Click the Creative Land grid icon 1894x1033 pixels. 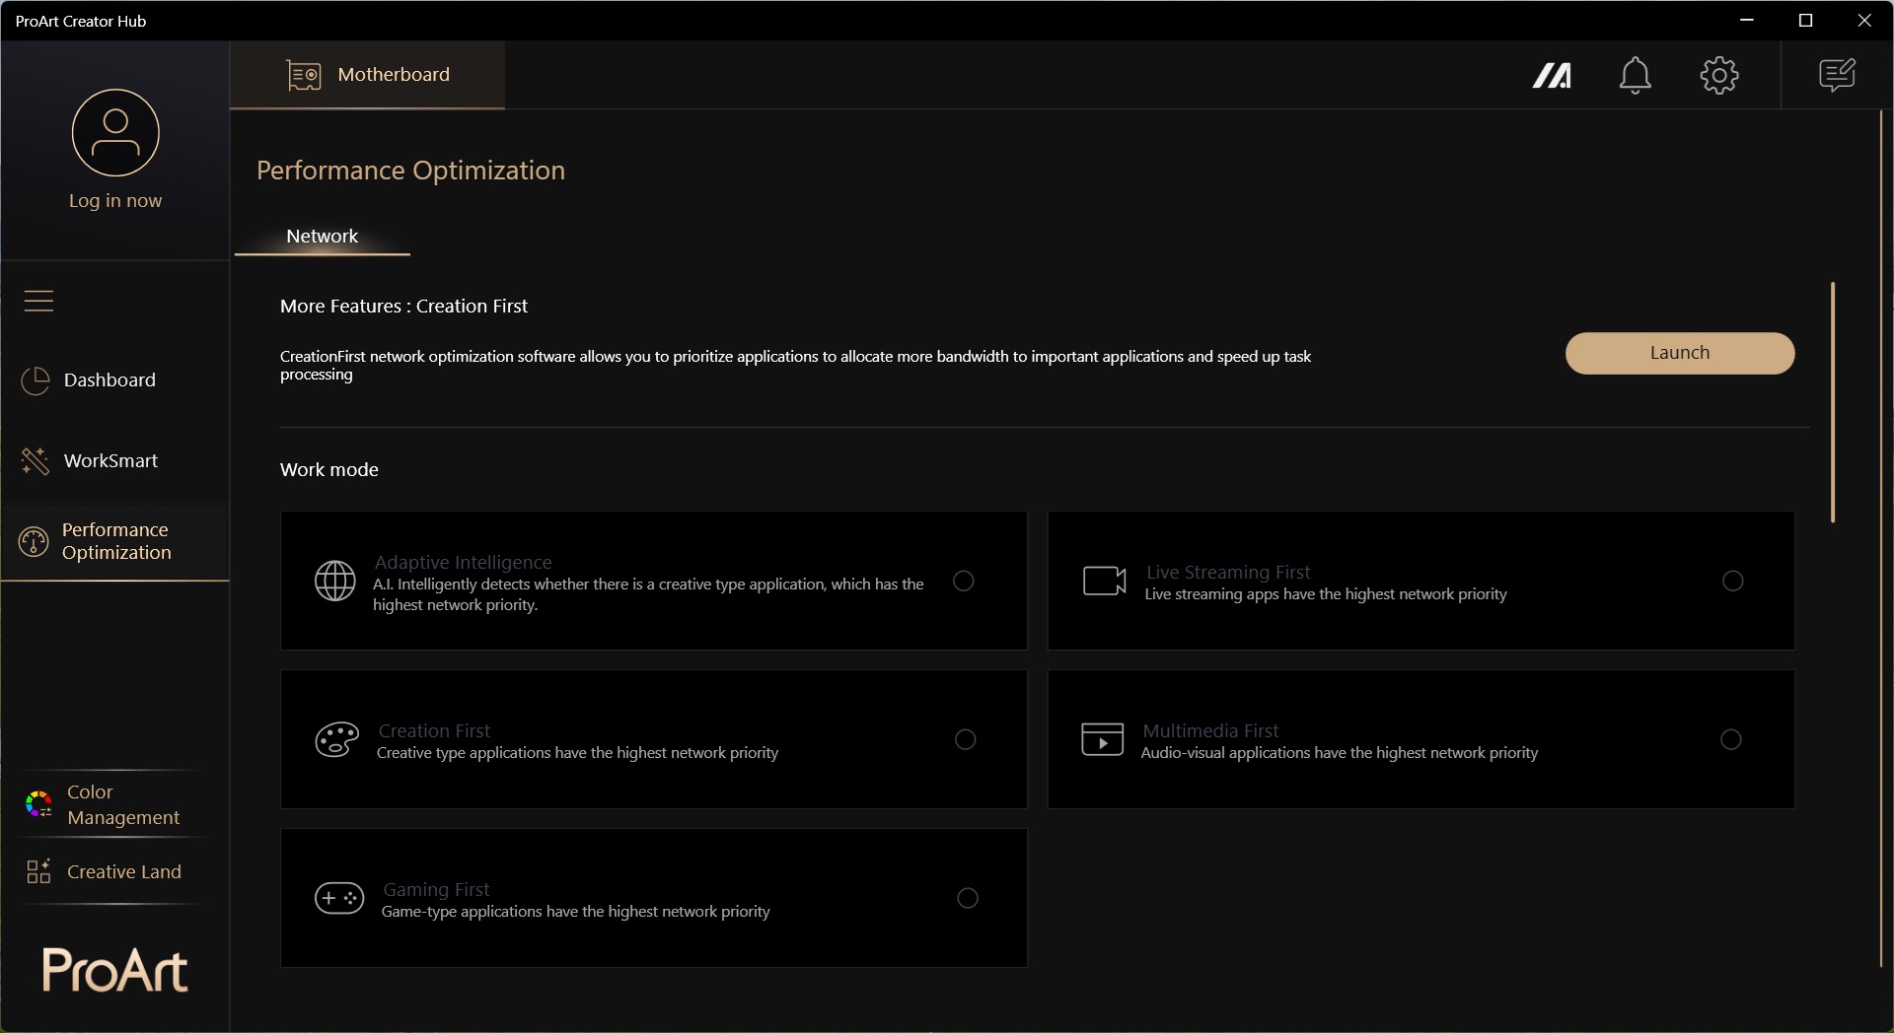38,871
